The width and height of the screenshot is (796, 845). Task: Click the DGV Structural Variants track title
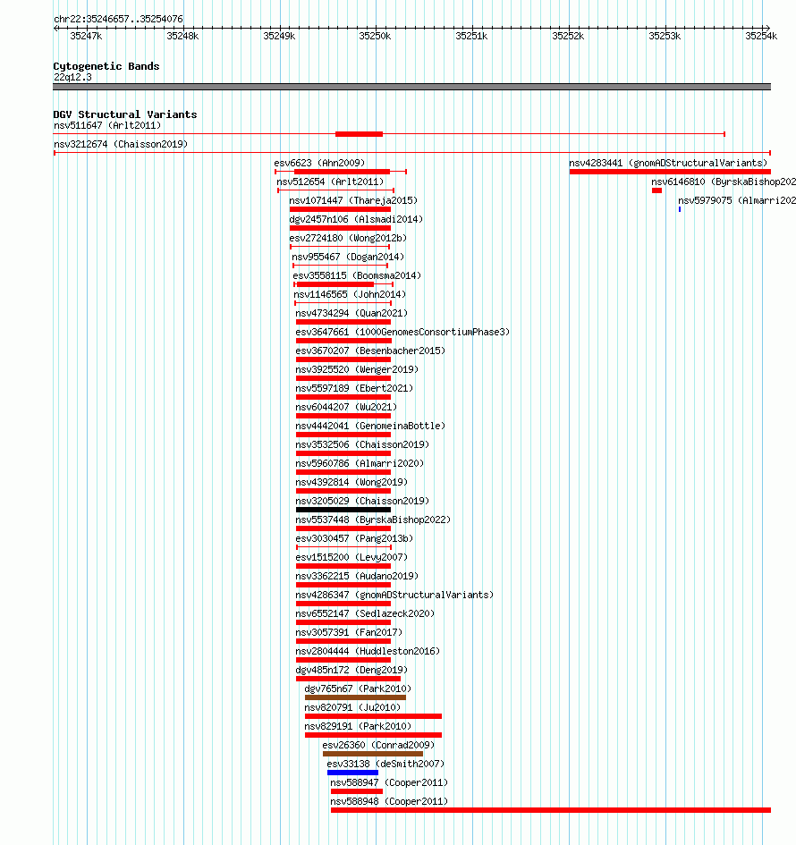[125, 114]
